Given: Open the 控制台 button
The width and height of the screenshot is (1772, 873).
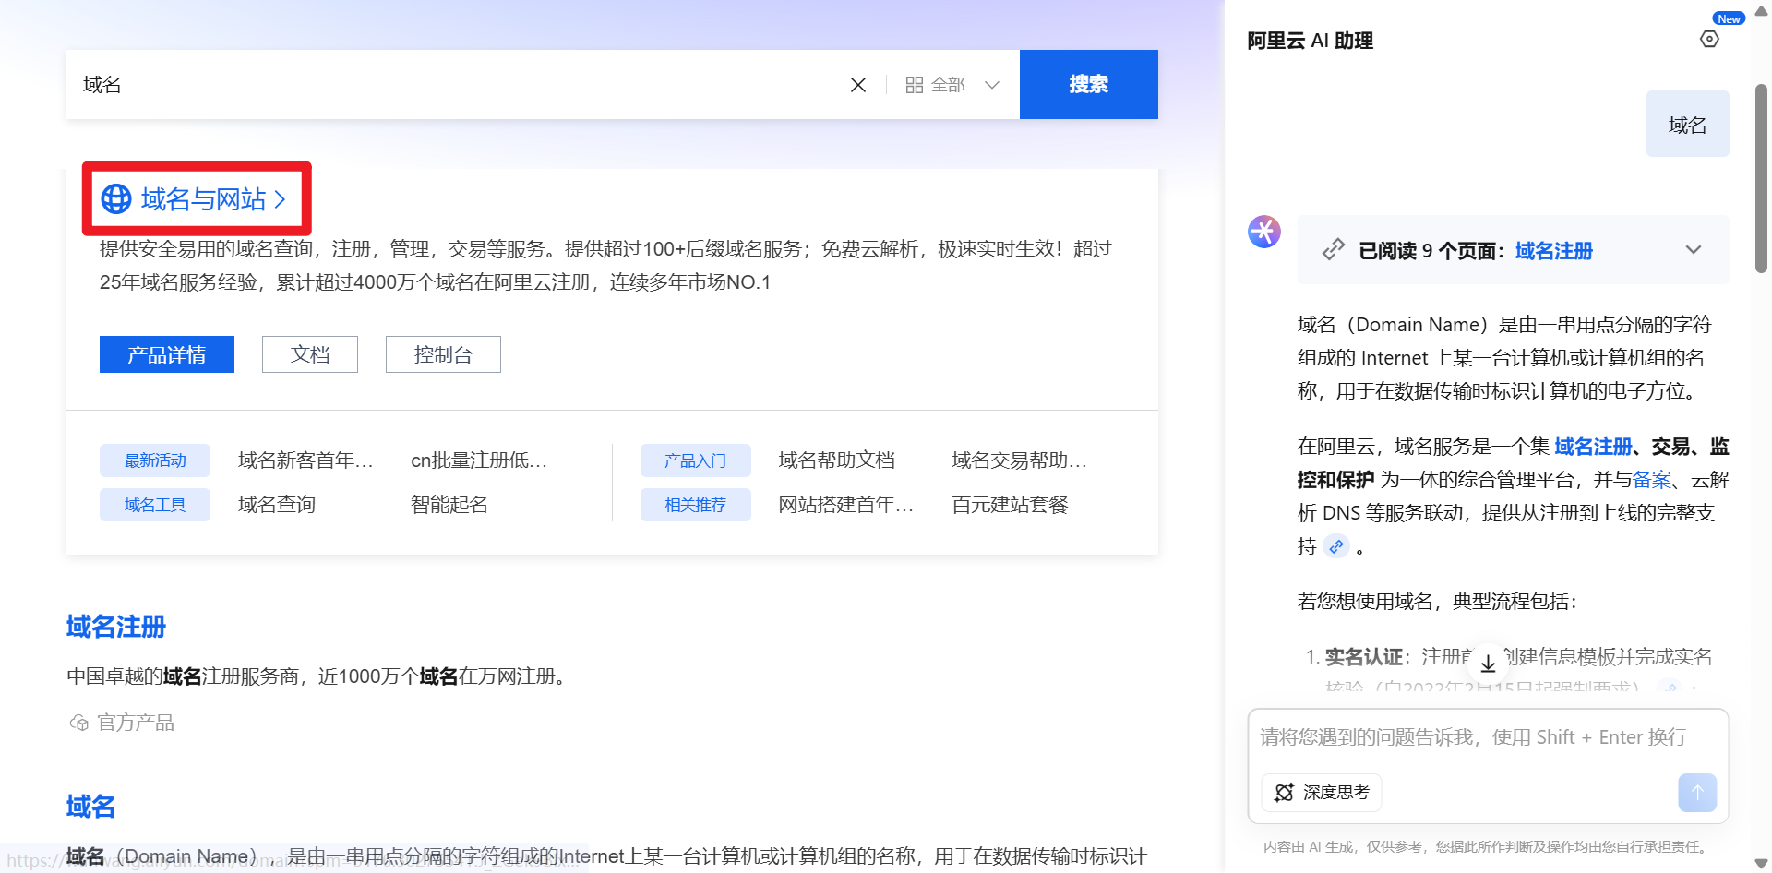Looking at the screenshot, I should point(443,354).
